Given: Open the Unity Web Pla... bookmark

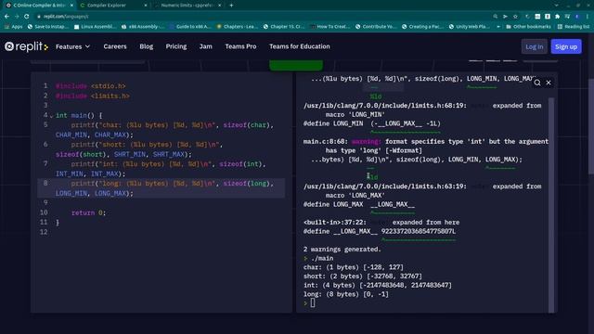Looking at the screenshot, I should click(x=470, y=27).
